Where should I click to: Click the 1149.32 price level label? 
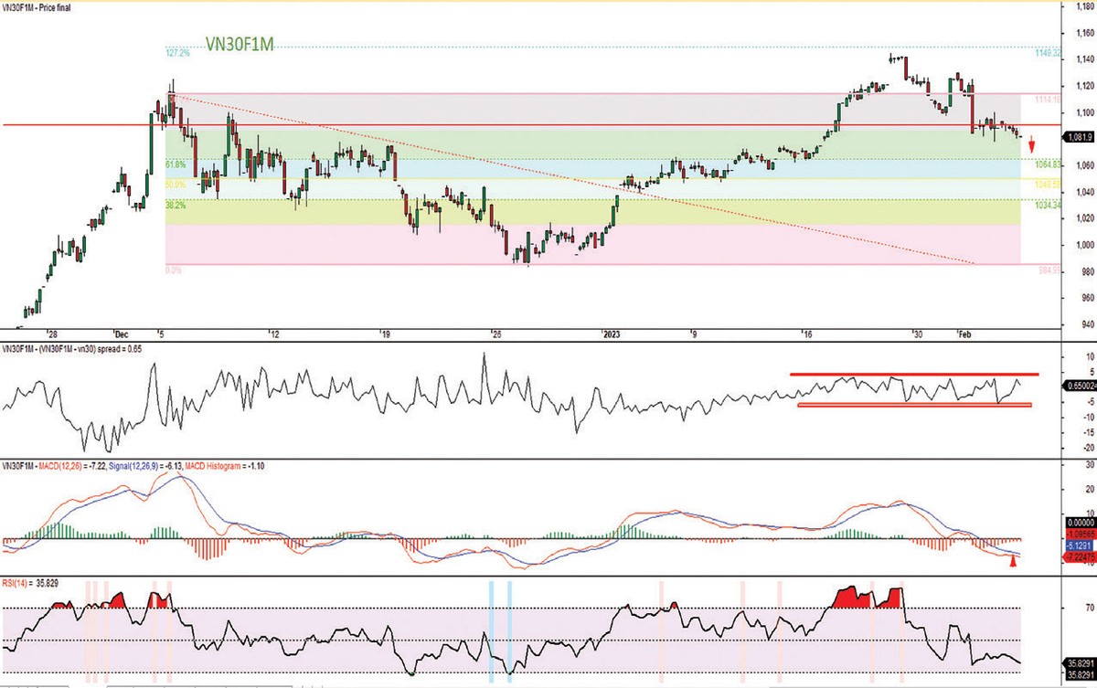pyautogui.click(x=1046, y=53)
